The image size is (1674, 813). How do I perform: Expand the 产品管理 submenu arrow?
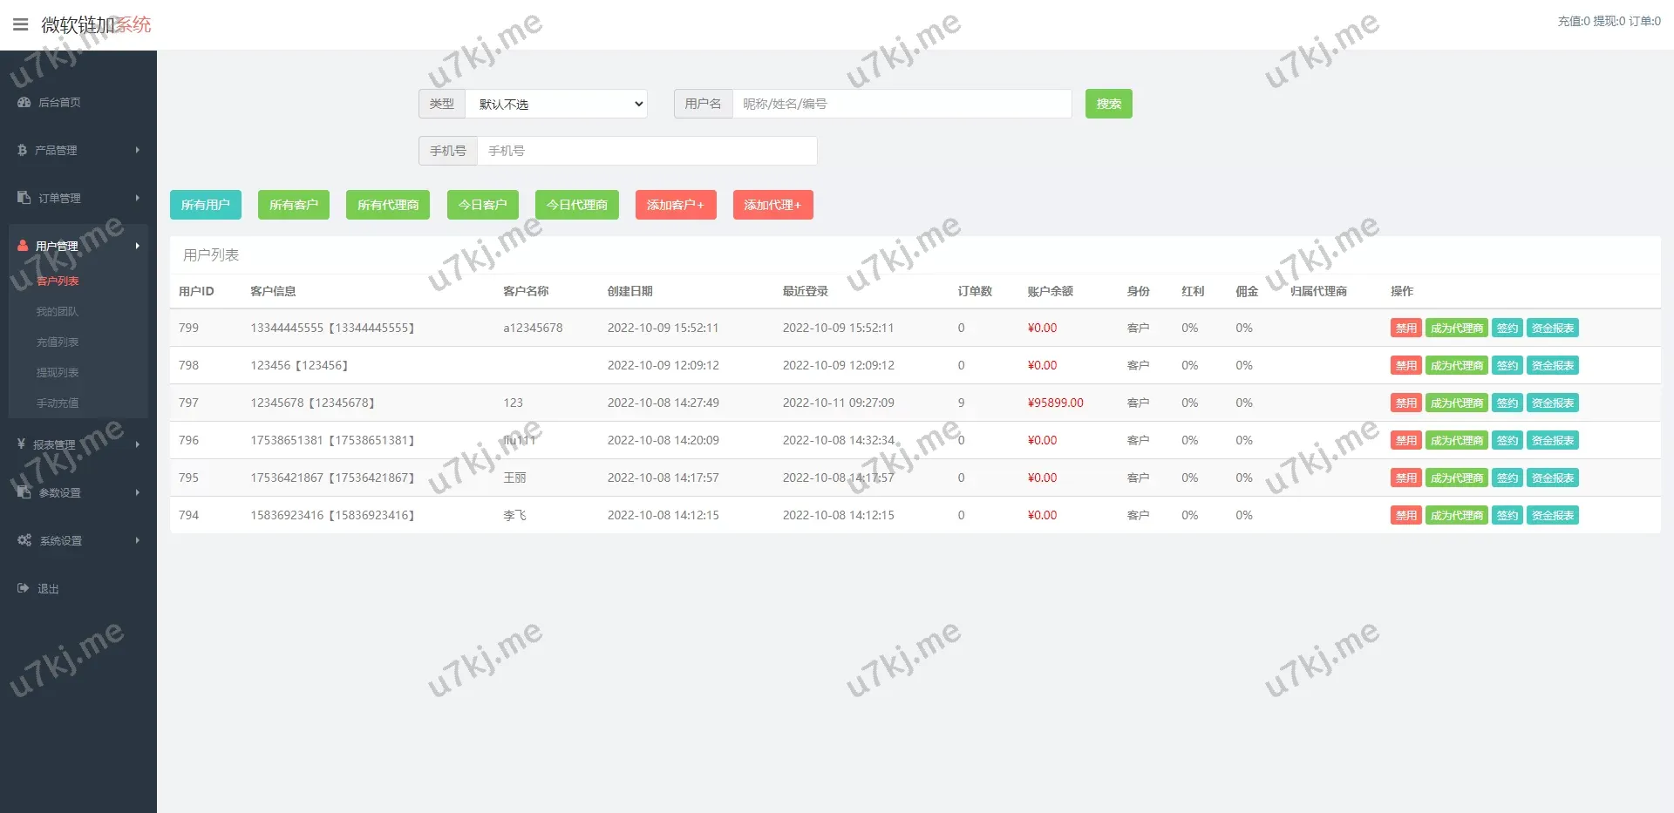[137, 150]
